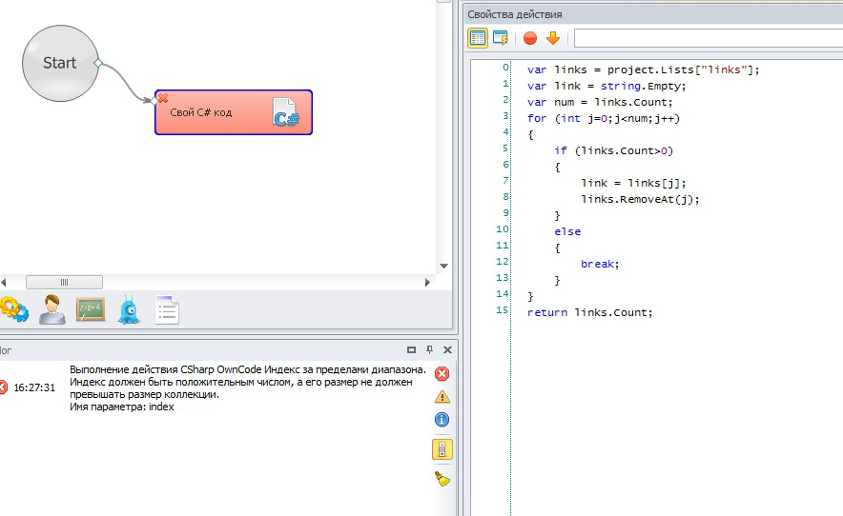The height and width of the screenshot is (516, 843).
Task: Click the C# file icon in action block
Action: coord(285,112)
